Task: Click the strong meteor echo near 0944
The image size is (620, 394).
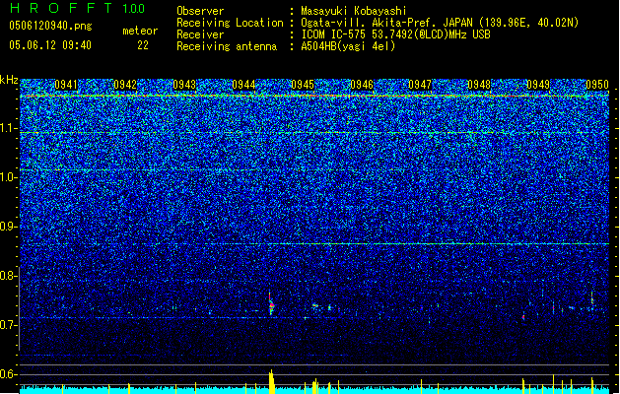Action: (x=271, y=304)
